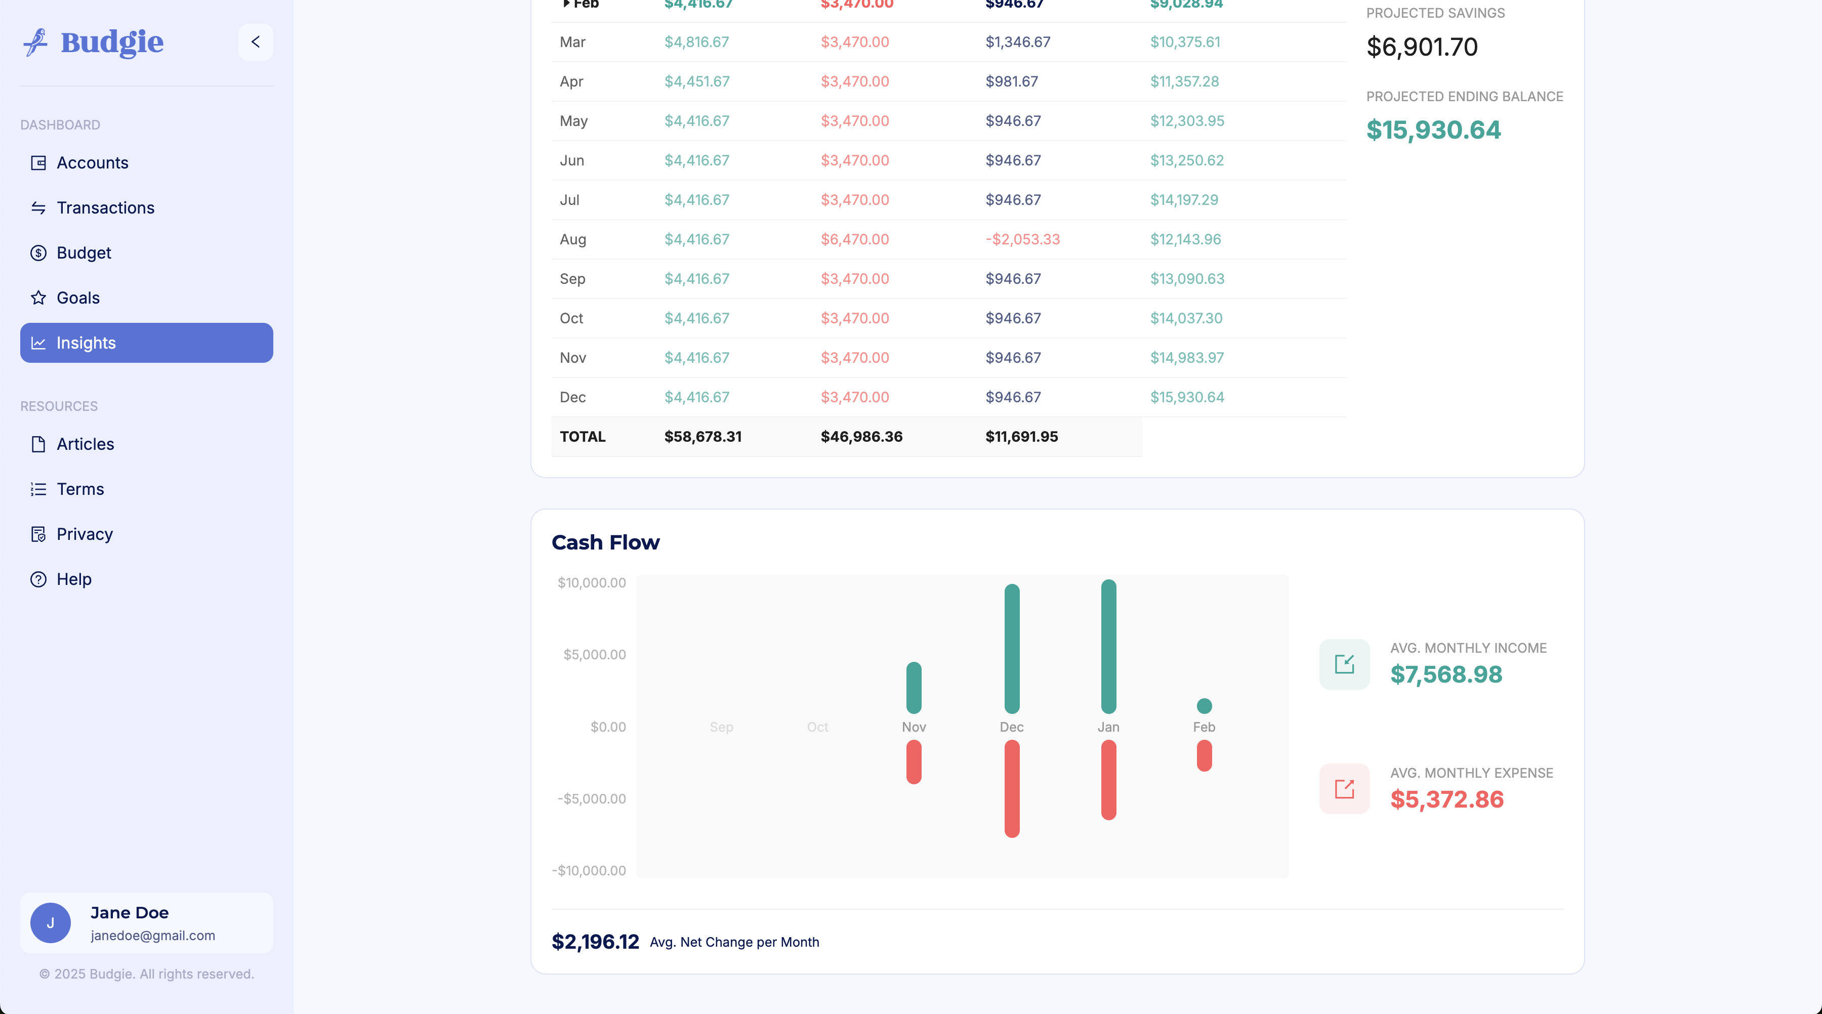The width and height of the screenshot is (1822, 1014).
Task: Select the green Dec income bar
Action: pos(1012,648)
